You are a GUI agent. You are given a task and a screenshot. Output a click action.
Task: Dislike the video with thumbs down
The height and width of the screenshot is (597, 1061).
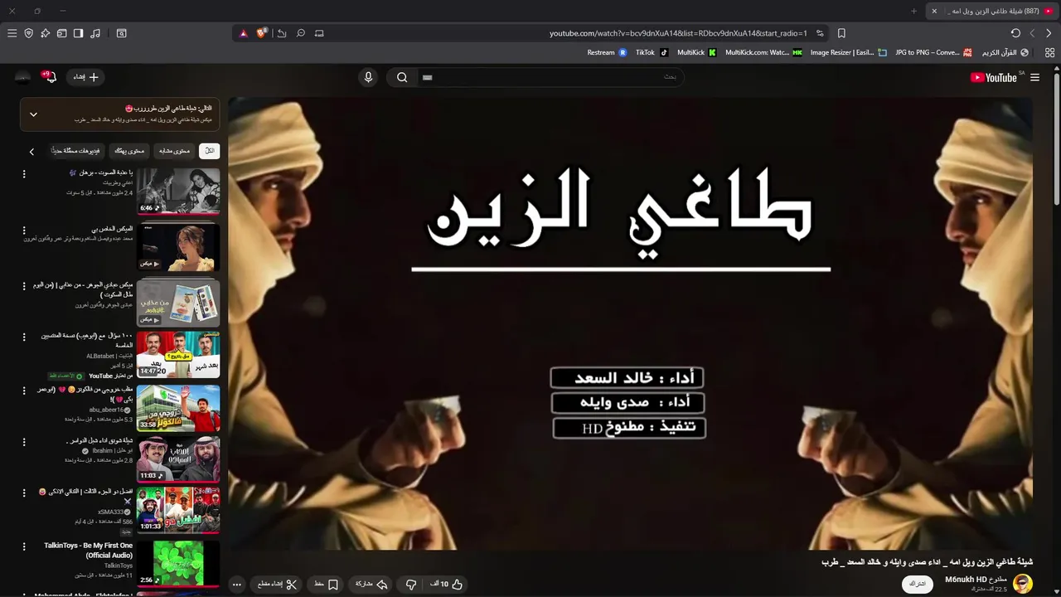tap(410, 584)
